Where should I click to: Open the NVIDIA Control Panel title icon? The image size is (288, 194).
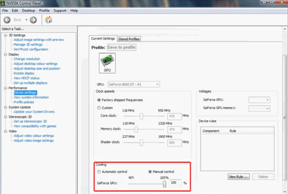point(3,3)
